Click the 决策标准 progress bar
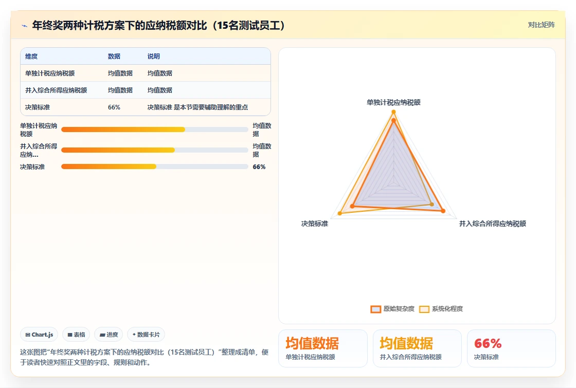 (x=155, y=167)
